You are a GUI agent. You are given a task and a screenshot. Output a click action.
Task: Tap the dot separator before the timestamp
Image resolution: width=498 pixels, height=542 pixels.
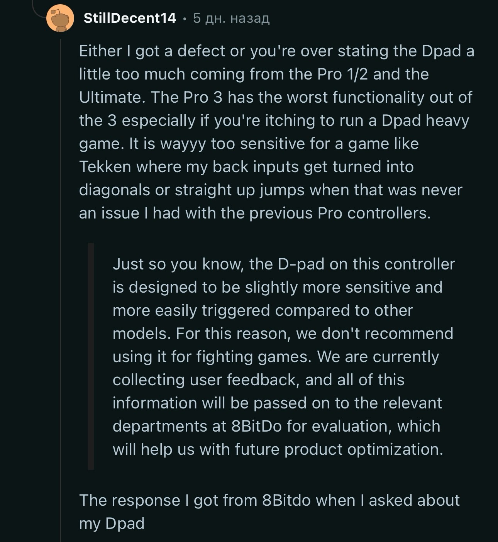pos(185,19)
